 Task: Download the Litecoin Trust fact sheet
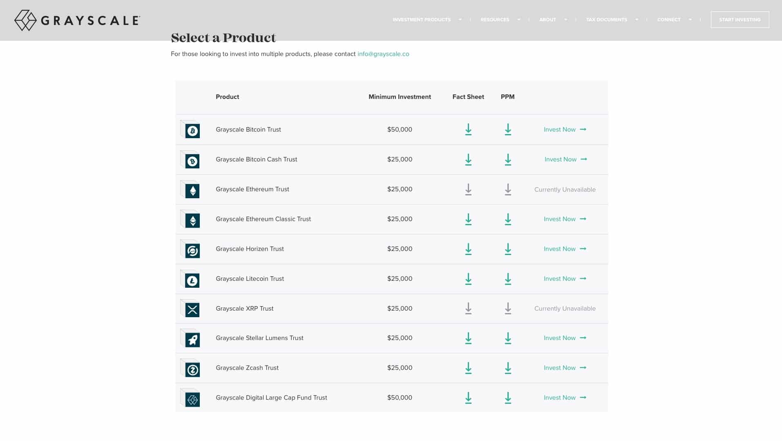pyautogui.click(x=468, y=279)
